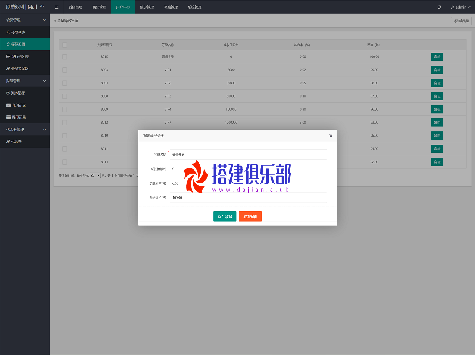Click the discount cell 97.00
This screenshot has height=355, width=475.
pyautogui.click(x=374, y=96)
